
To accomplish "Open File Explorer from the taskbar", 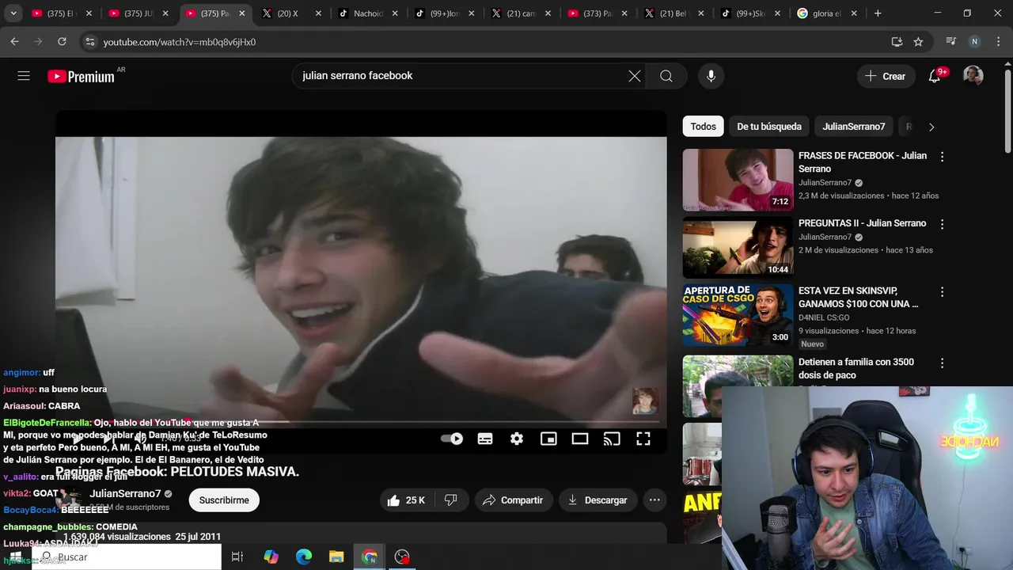I will pyautogui.click(x=336, y=557).
